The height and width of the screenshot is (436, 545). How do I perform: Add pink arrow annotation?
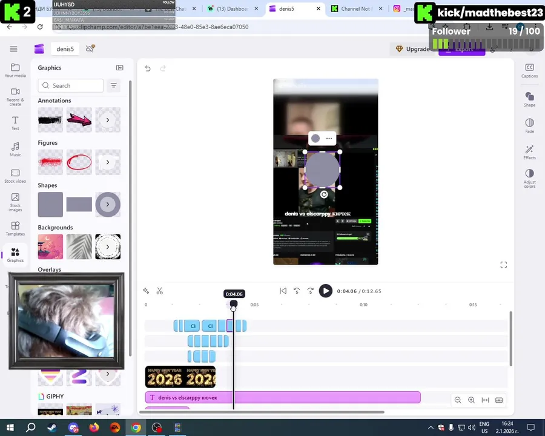pos(79,120)
